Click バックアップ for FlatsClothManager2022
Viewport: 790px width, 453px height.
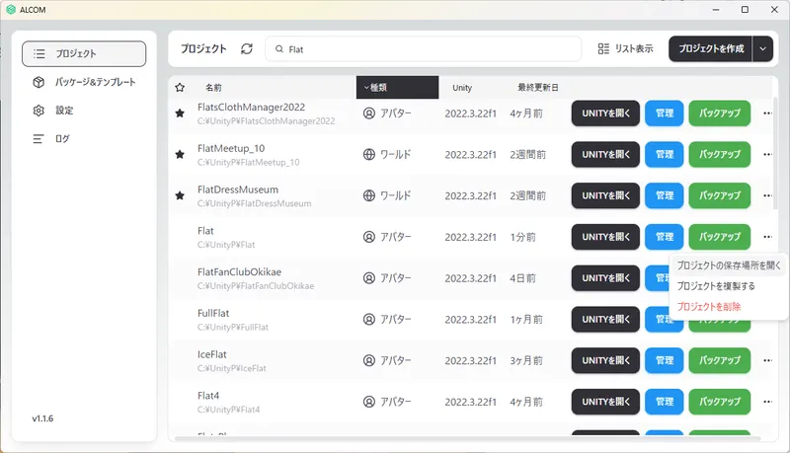click(720, 113)
